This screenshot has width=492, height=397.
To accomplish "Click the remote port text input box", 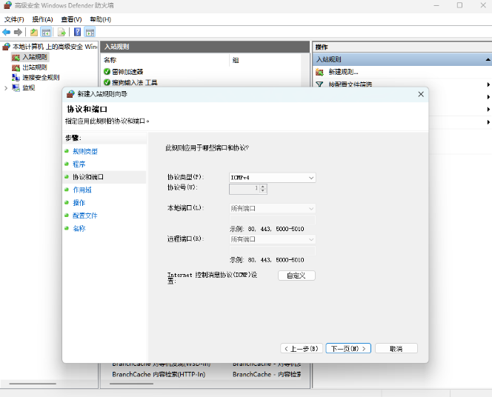I will click(273, 251).
